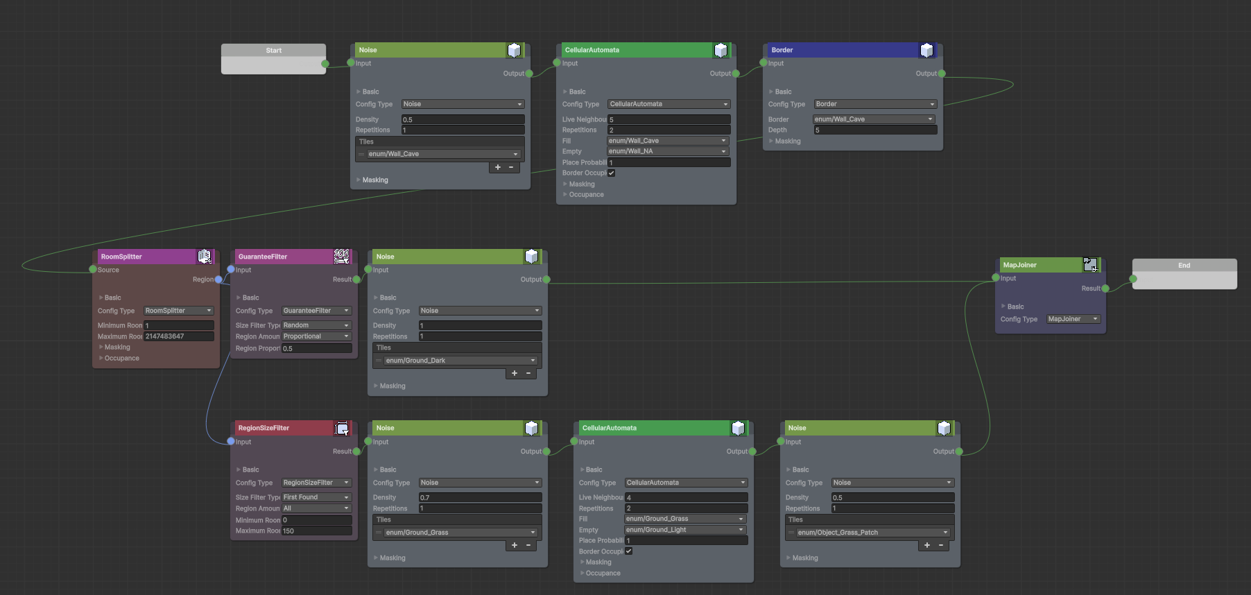Click the Maximum Room field showing 150
1251x595 pixels.
coord(316,531)
